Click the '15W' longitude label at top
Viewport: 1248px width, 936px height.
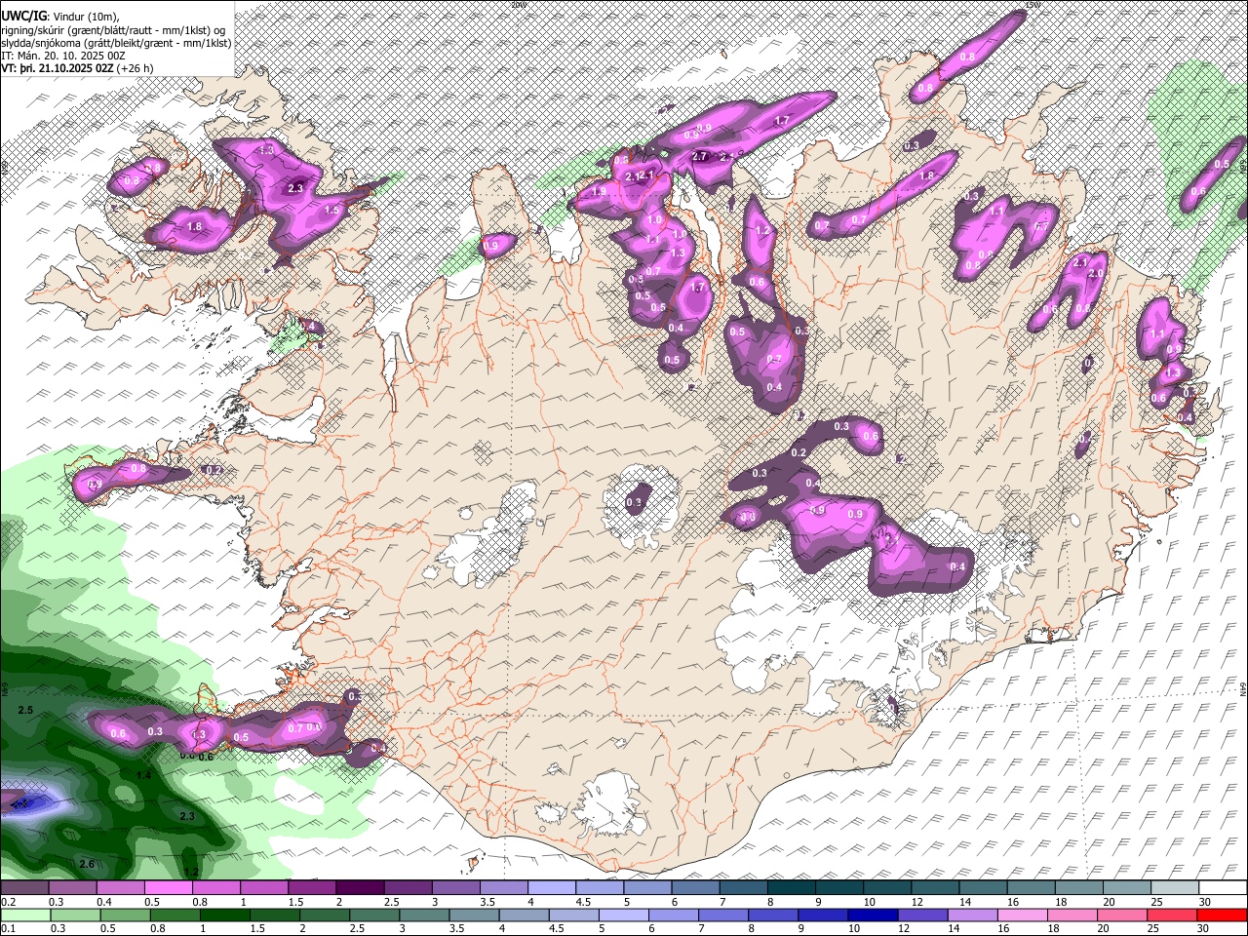click(1033, 5)
